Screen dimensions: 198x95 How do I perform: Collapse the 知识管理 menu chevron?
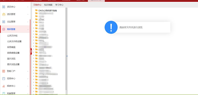click(28, 29)
